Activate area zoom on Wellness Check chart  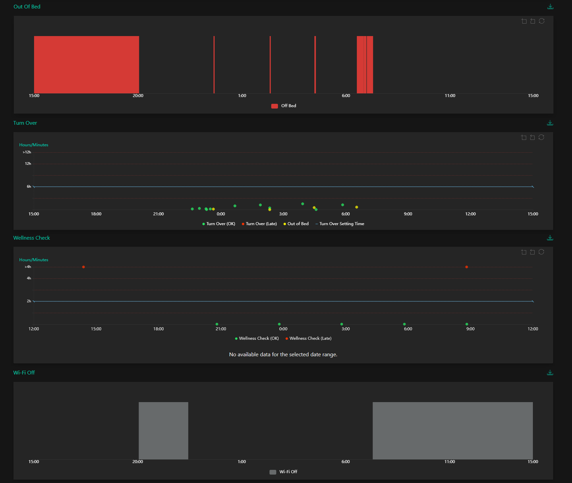(523, 252)
